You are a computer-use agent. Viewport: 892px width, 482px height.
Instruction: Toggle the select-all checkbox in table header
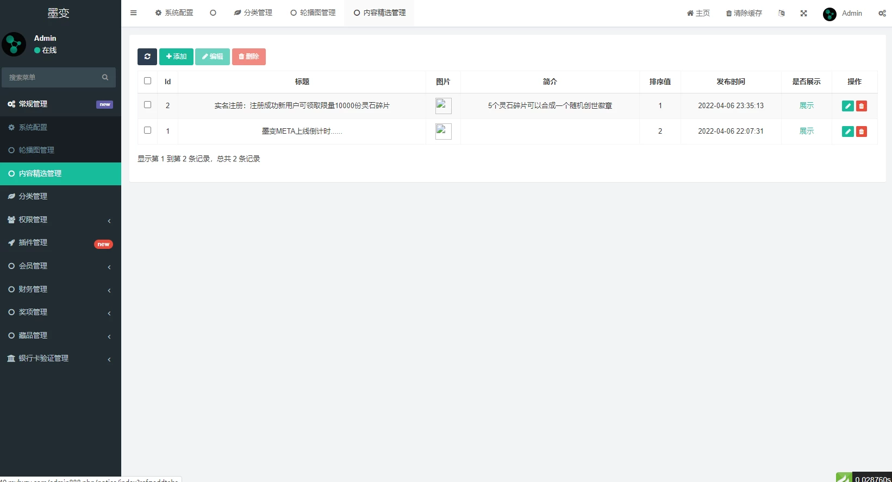pyautogui.click(x=147, y=81)
